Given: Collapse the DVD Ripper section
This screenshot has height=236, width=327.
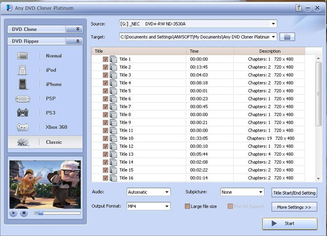Looking at the screenshot, I should pyautogui.click(x=78, y=41).
